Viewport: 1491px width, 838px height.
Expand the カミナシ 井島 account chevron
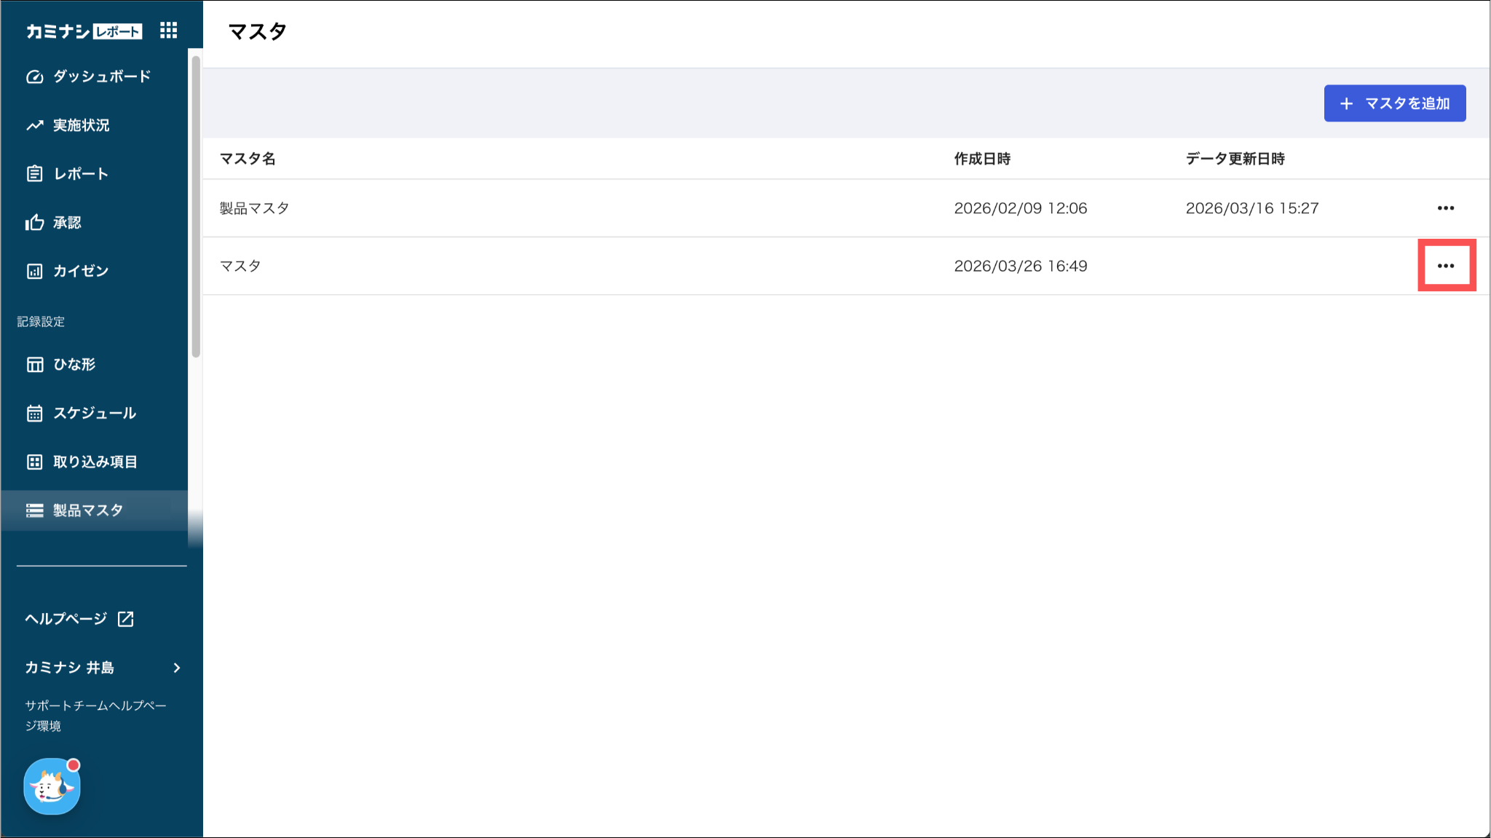(x=177, y=668)
